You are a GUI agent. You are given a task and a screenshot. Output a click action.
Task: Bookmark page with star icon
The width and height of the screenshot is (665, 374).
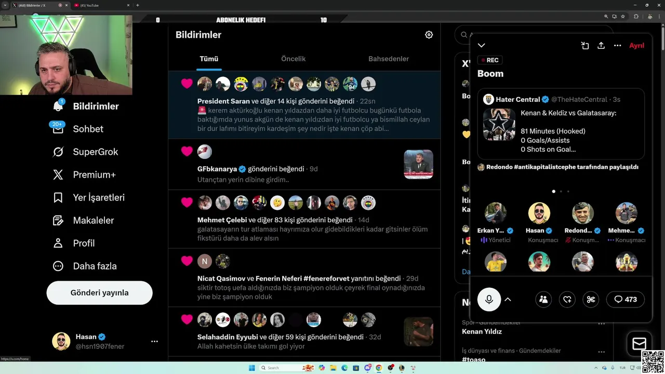[623, 17]
